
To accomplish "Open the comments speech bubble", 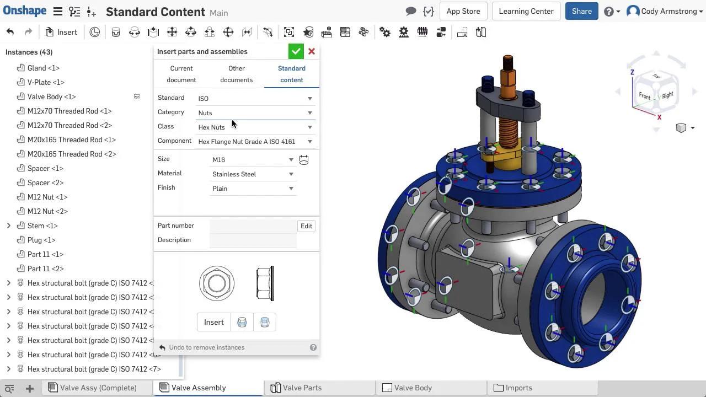I will tap(410, 11).
